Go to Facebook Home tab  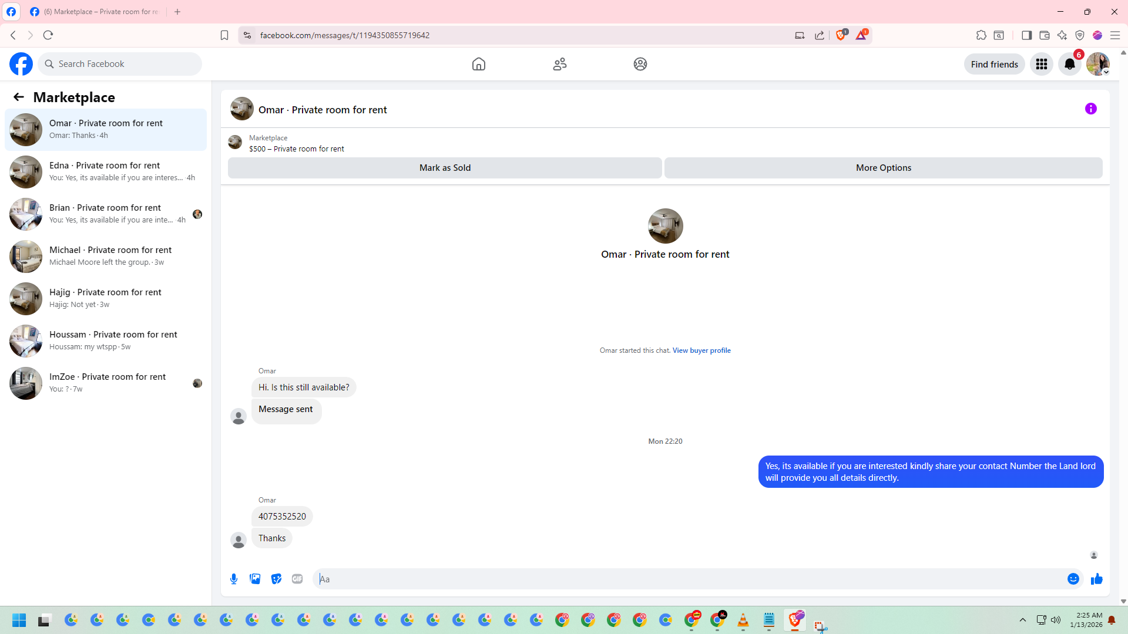click(479, 64)
